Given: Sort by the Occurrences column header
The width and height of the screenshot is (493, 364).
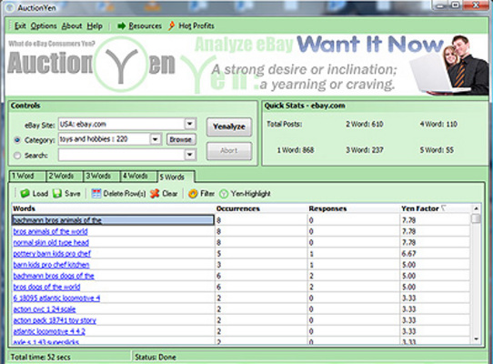Looking at the screenshot, I should pos(261,208).
